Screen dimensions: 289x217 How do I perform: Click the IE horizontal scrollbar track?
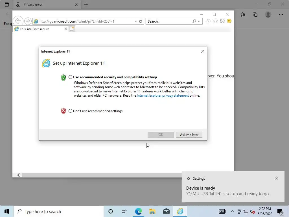pyautogui.click(x=101, y=175)
